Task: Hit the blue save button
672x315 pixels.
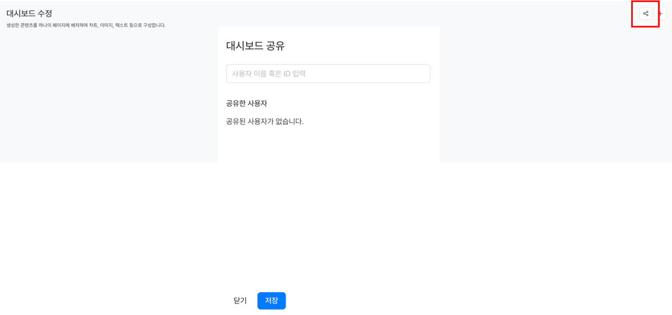Action: click(x=271, y=300)
